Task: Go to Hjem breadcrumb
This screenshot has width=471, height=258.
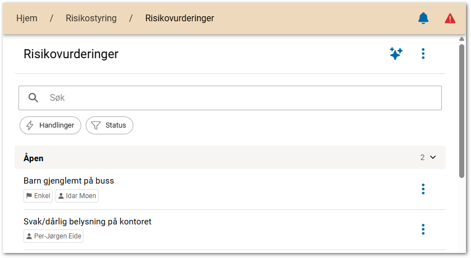Action: click(x=27, y=18)
